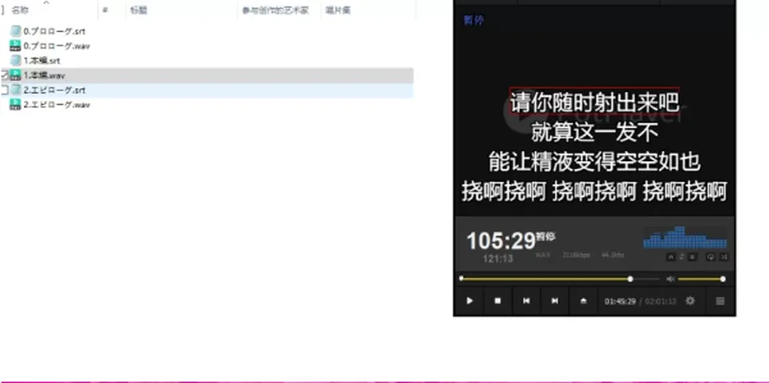Click the 01:45:29 time counter
This screenshot has width=769, height=383.
click(620, 301)
